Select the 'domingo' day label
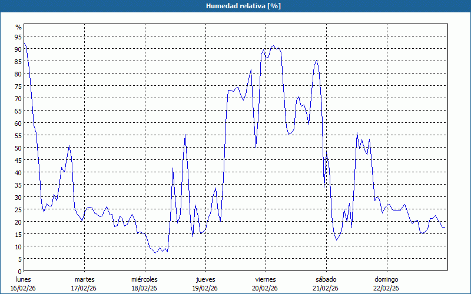The width and height of the screenshot is (471, 294). 386,279
